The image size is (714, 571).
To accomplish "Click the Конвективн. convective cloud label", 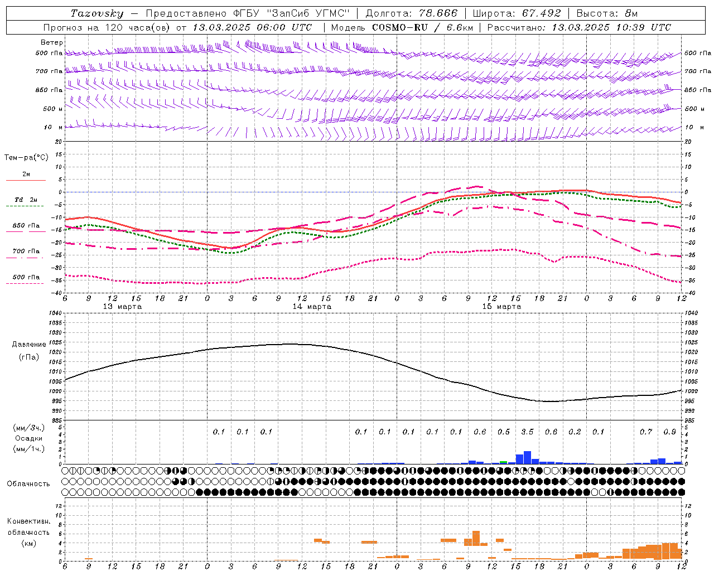I will click(x=28, y=521).
